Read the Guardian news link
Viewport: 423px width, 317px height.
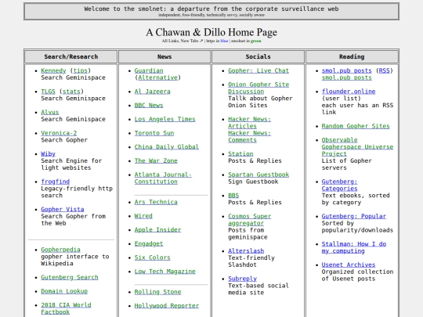pyautogui.click(x=149, y=70)
